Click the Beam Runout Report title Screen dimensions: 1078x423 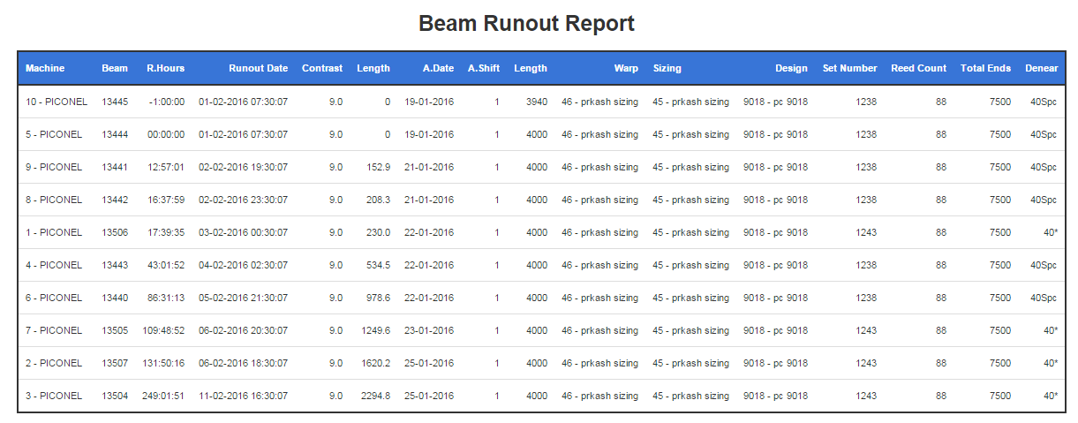526,23
